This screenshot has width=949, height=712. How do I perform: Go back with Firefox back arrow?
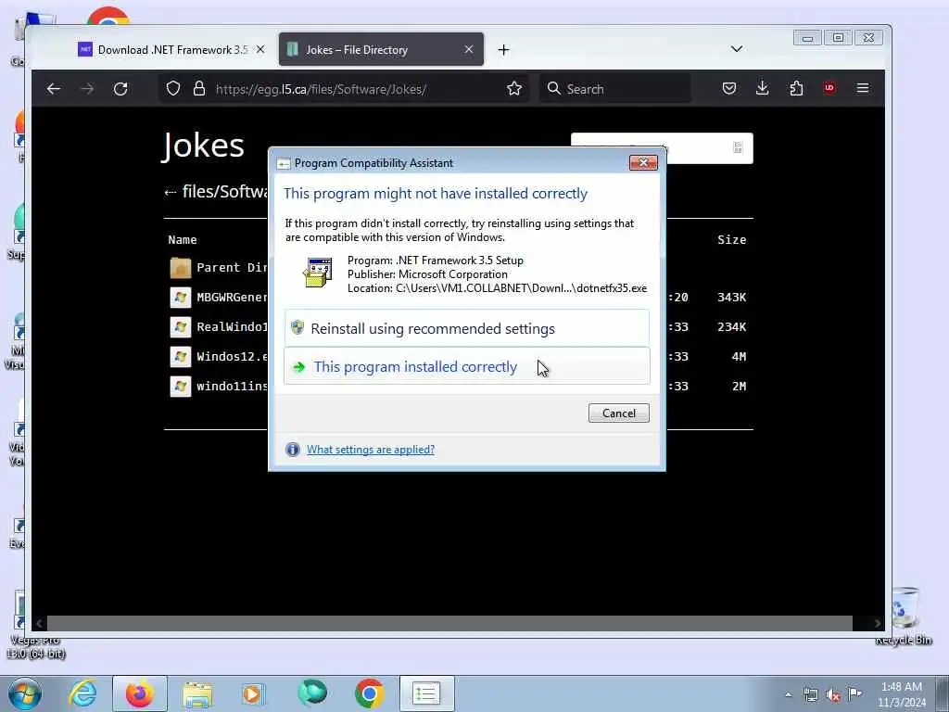(53, 89)
